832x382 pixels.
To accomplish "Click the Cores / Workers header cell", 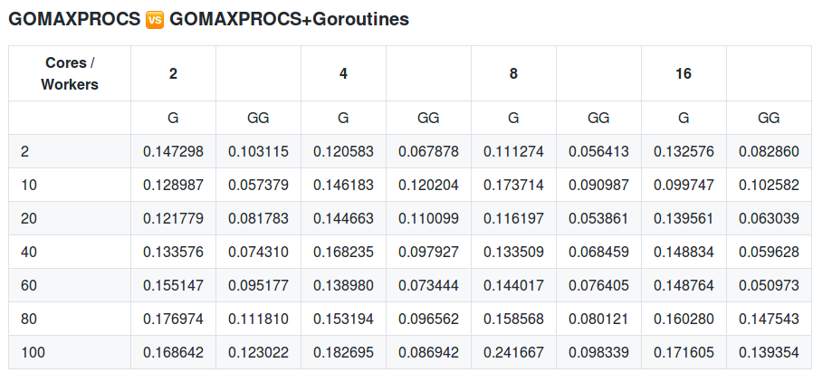I will coord(70,73).
